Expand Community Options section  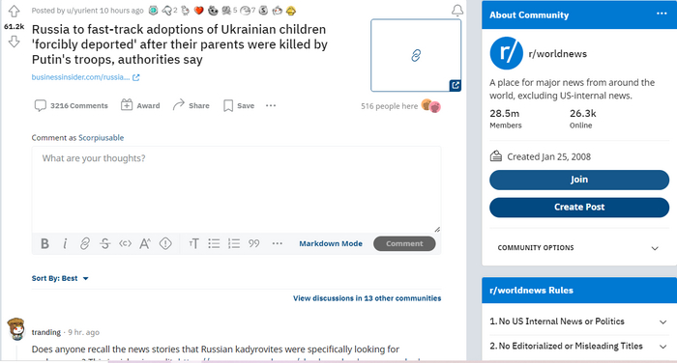point(578,248)
